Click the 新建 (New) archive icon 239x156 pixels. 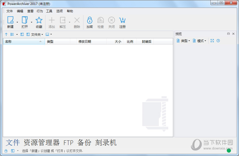[x=10, y=20]
